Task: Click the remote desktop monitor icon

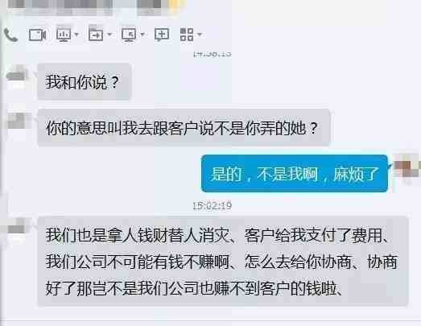Action: 129,35
